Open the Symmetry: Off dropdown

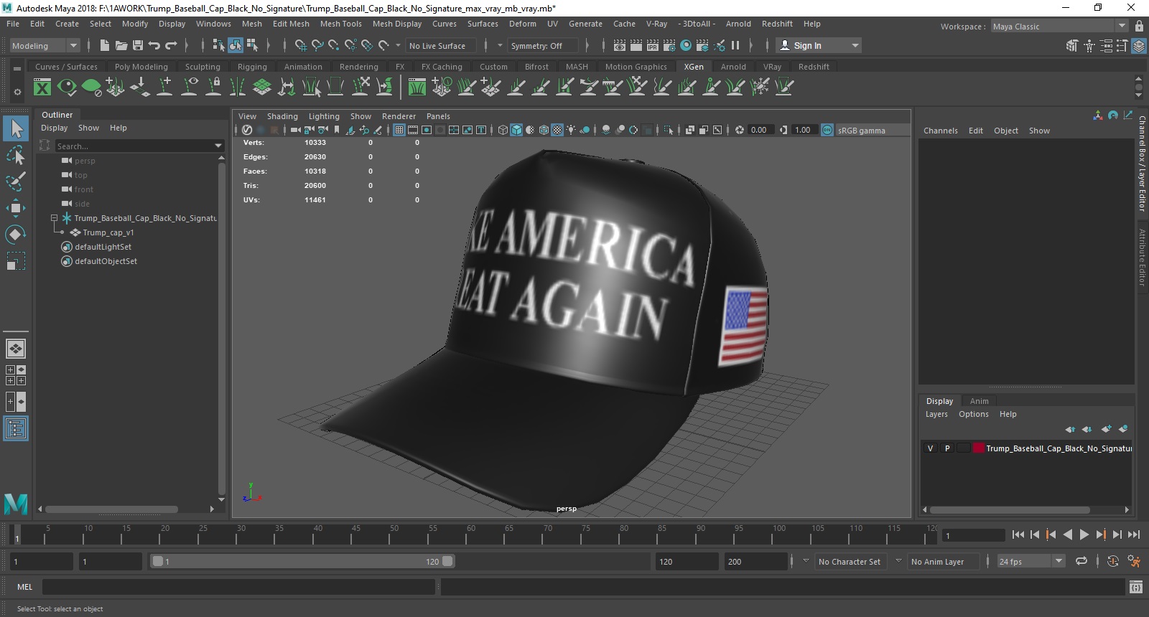544,45
